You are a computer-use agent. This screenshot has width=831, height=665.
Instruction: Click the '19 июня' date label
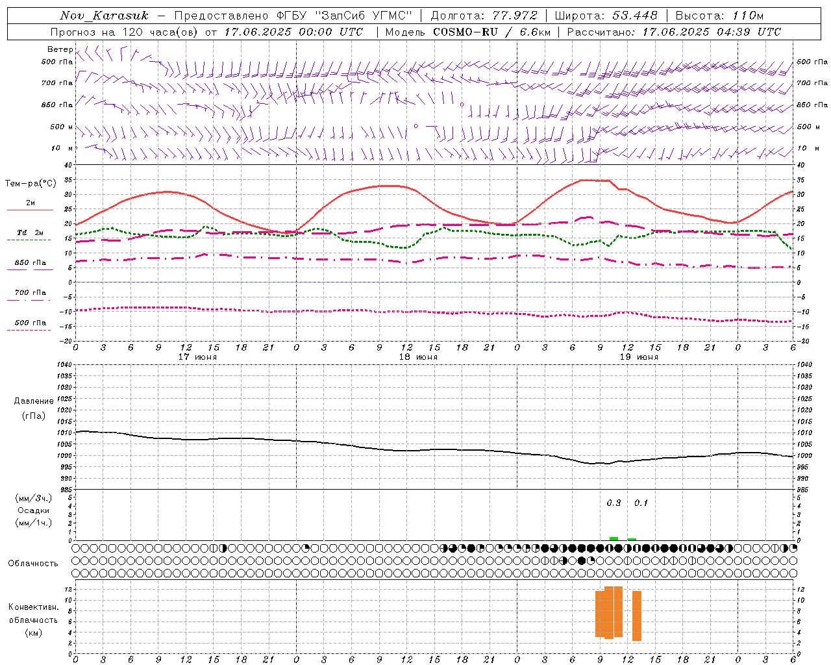(x=639, y=357)
